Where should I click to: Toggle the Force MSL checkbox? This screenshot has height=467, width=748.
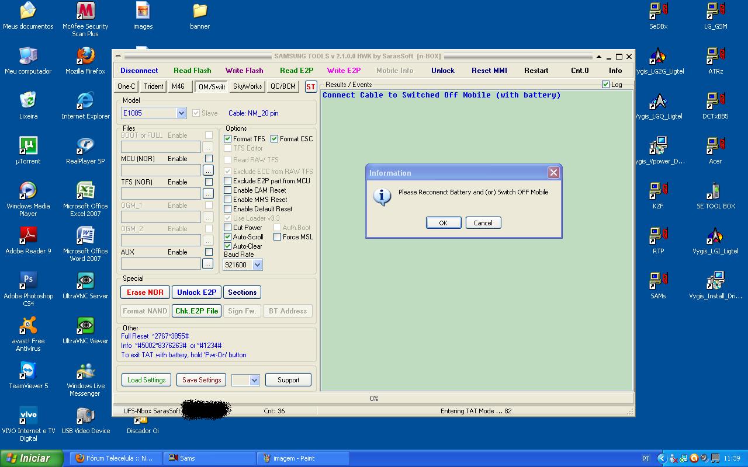[x=278, y=237]
